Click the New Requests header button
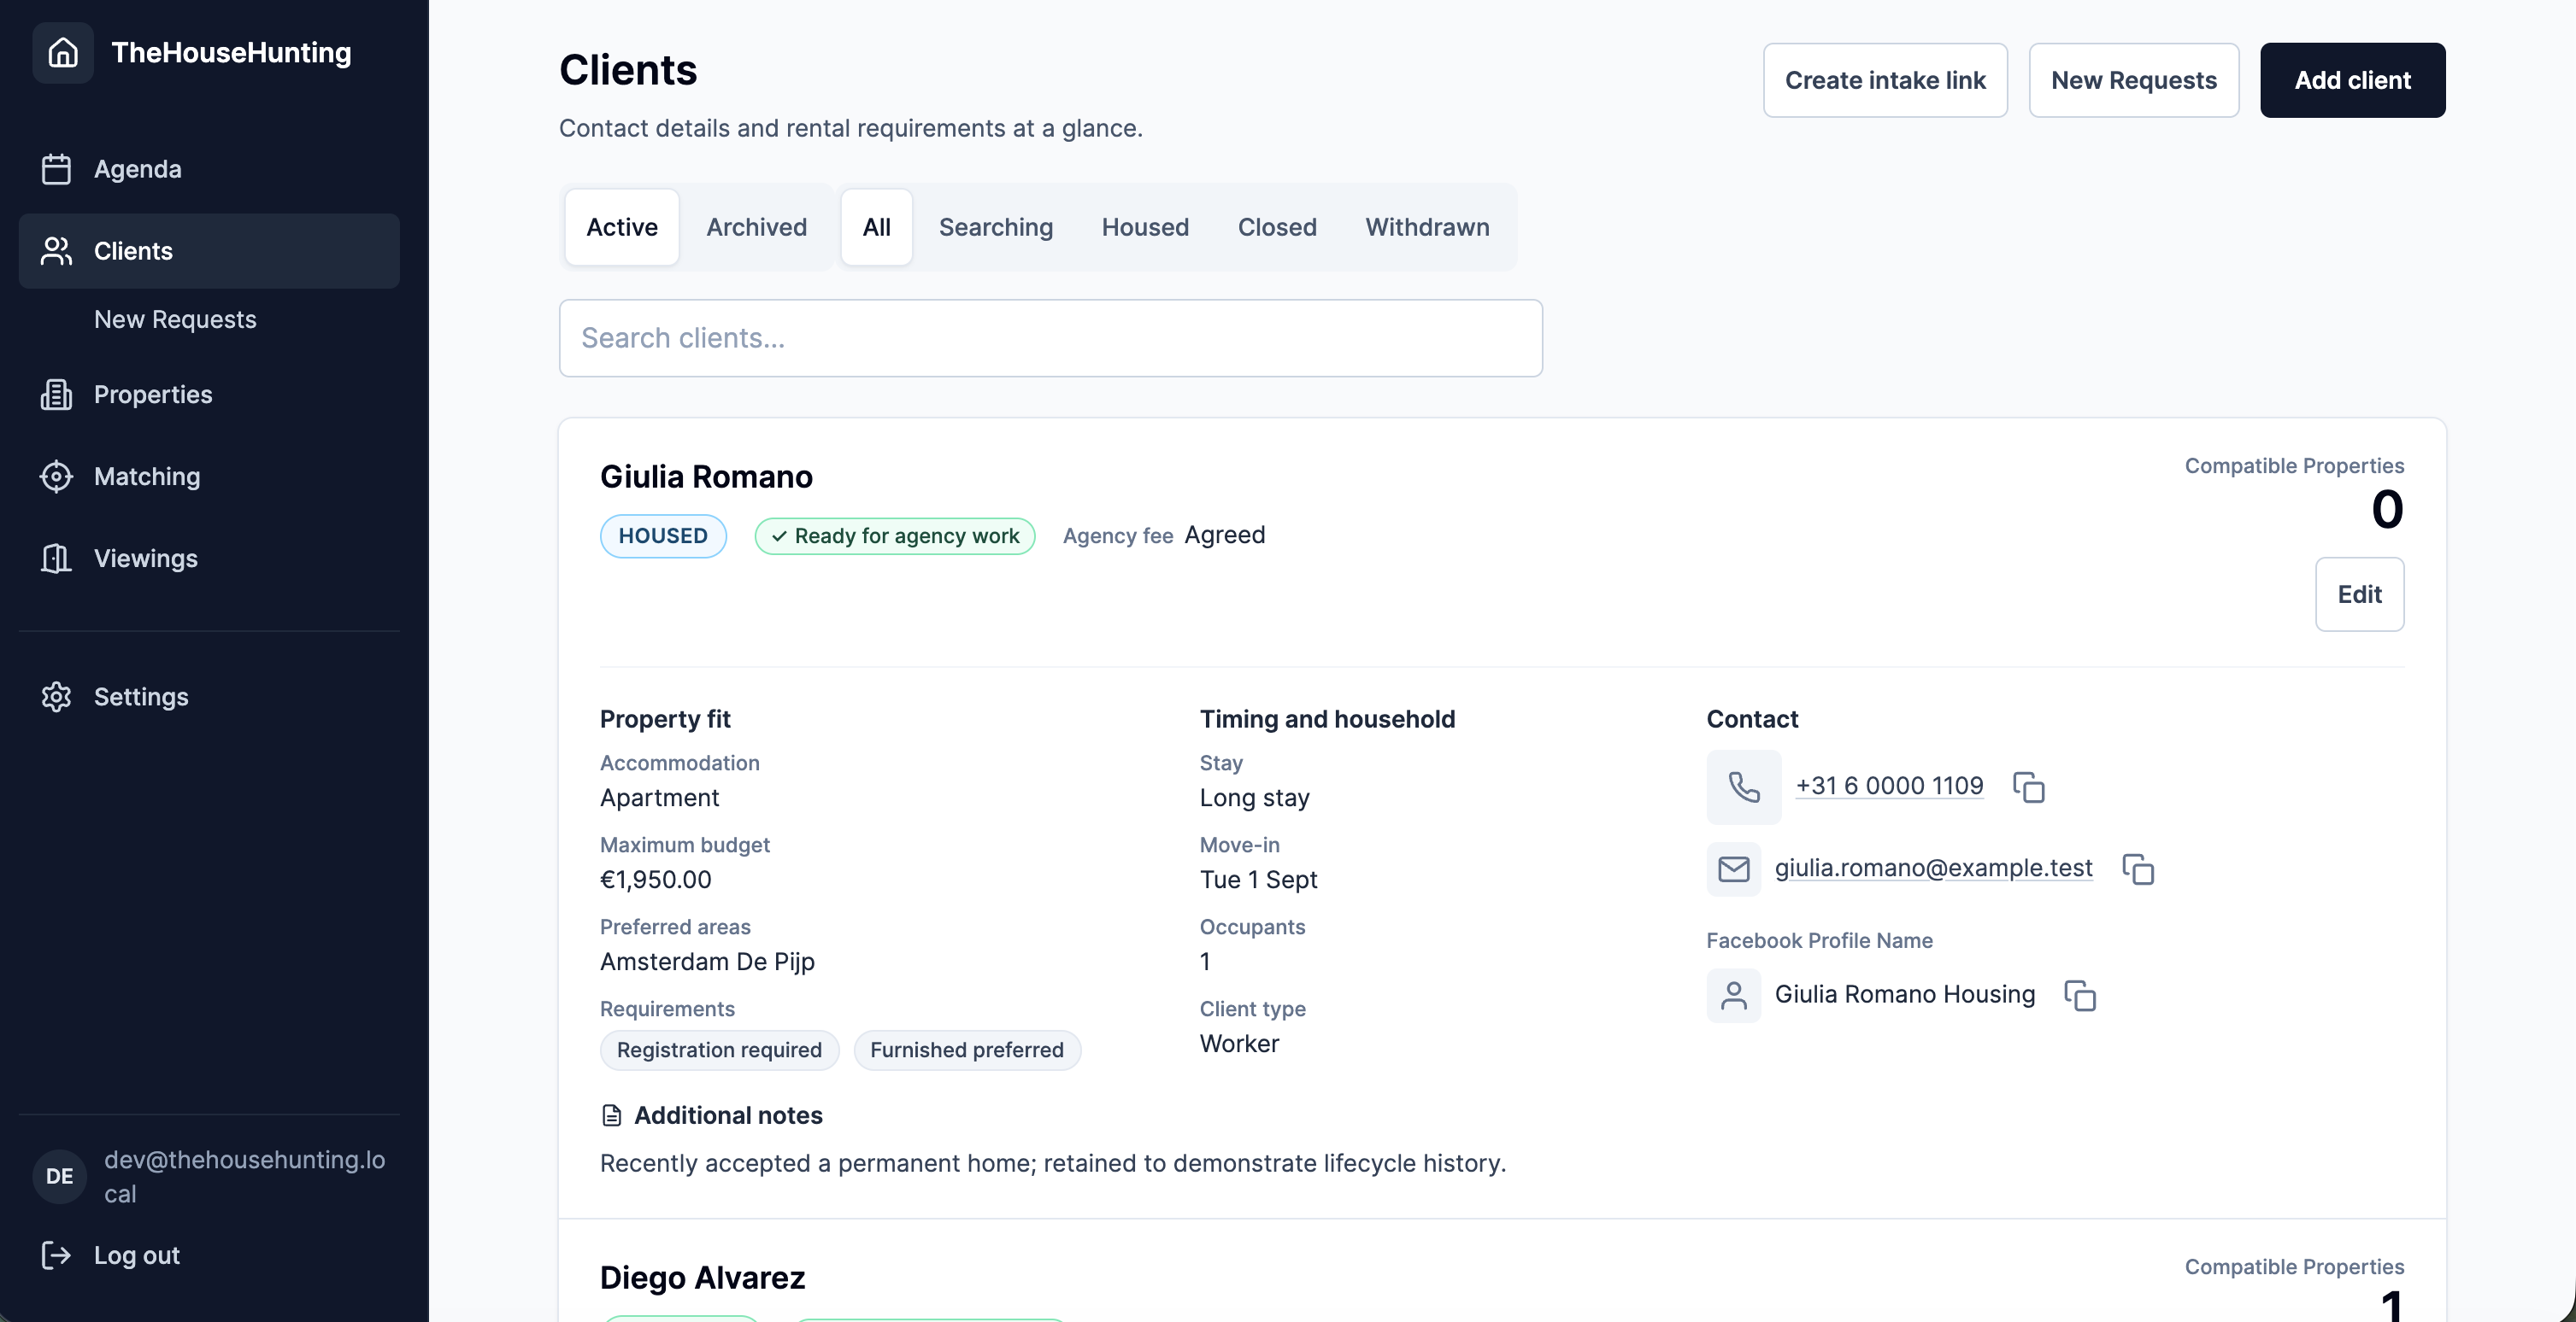 (x=2134, y=80)
